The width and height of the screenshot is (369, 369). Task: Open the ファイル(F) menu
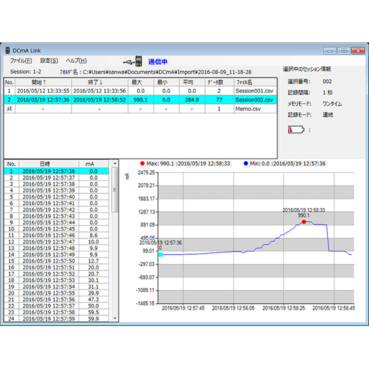click(x=21, y=61)
